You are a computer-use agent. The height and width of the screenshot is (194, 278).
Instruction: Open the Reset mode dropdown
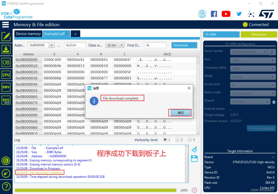coord(253,93)
